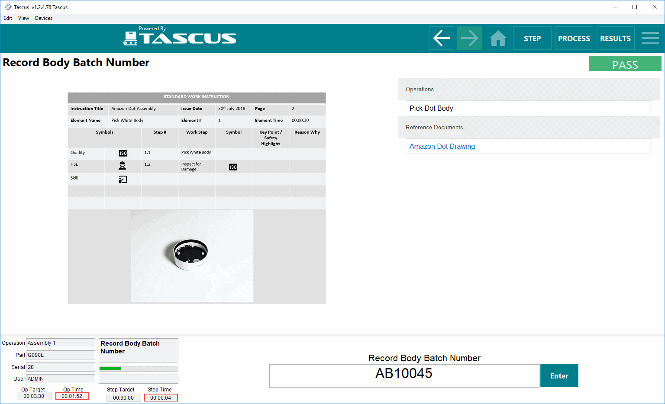The image size is (665, 404).
Task: Click the Operation field showing Assembly 1
Action: 61,343
